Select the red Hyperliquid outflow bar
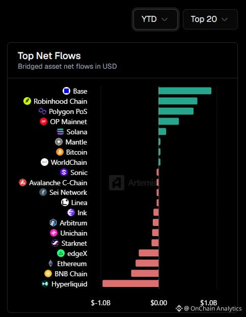246x317 pixels. click(x=130, y=283)
